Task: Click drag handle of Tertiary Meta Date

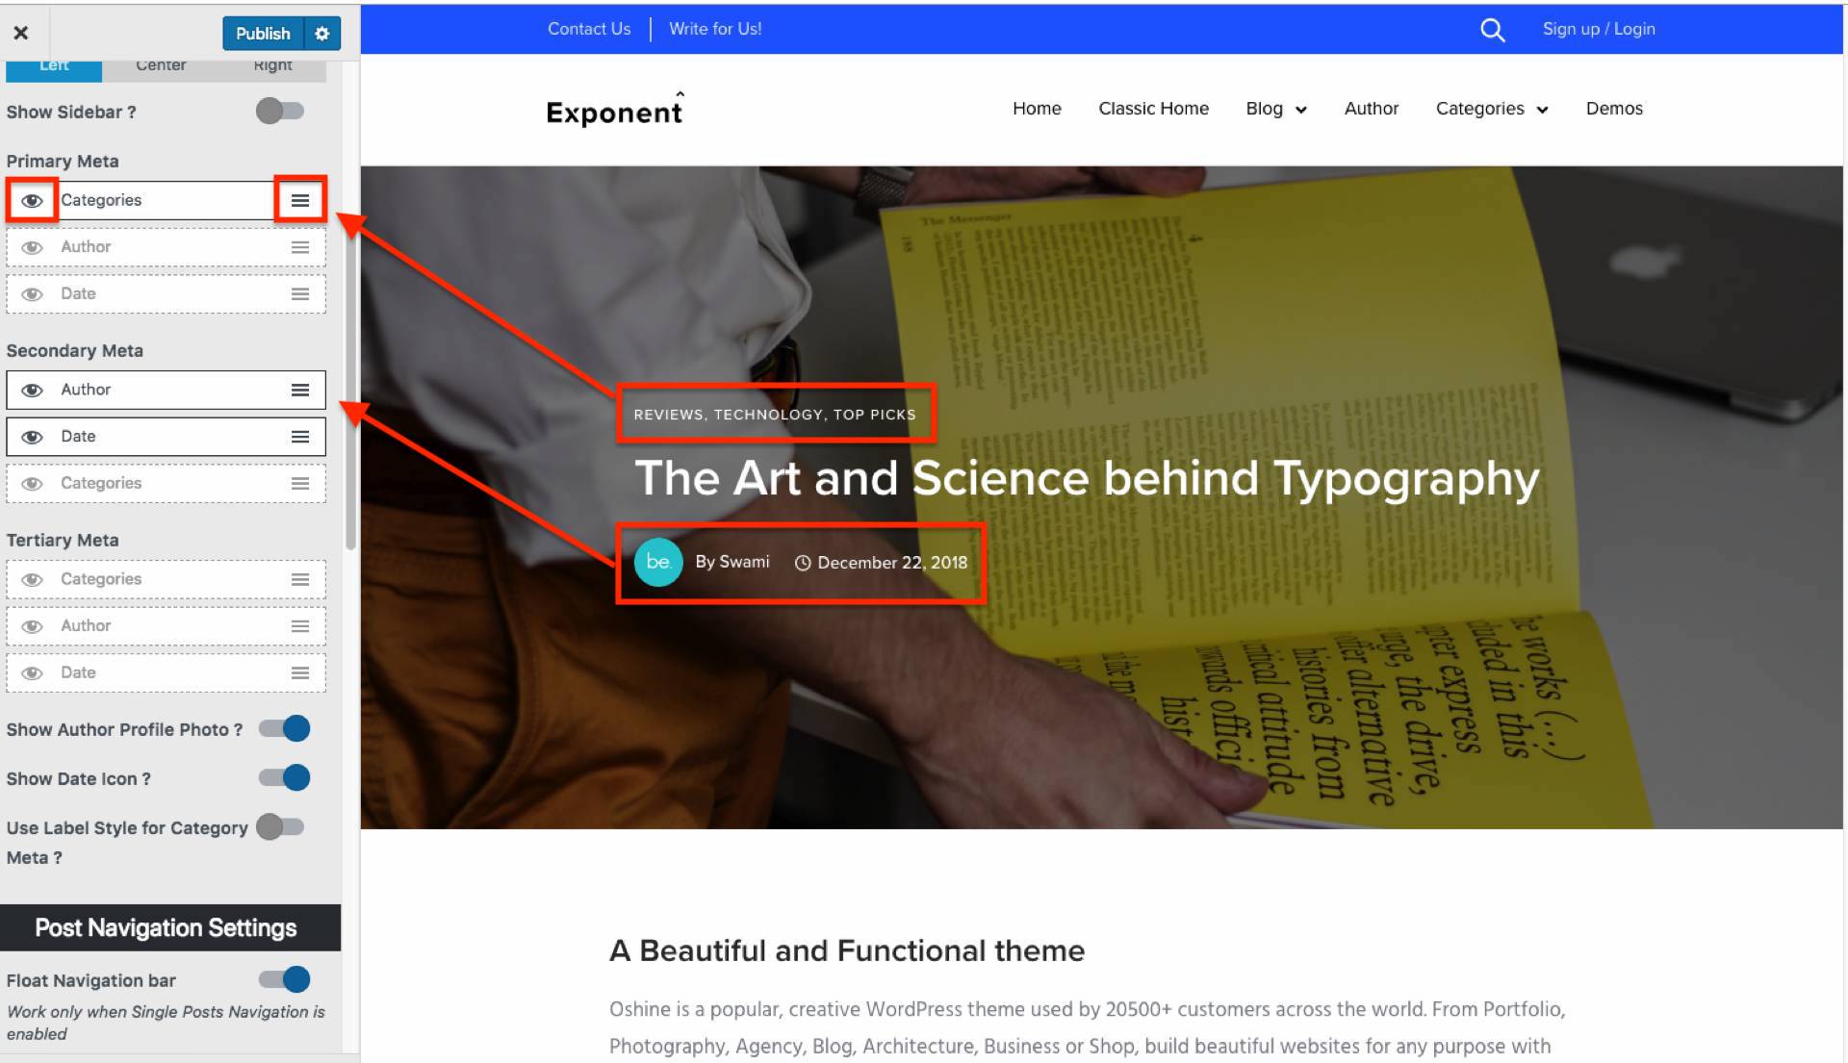Action: pyautogui.click(x=300, y=673)
